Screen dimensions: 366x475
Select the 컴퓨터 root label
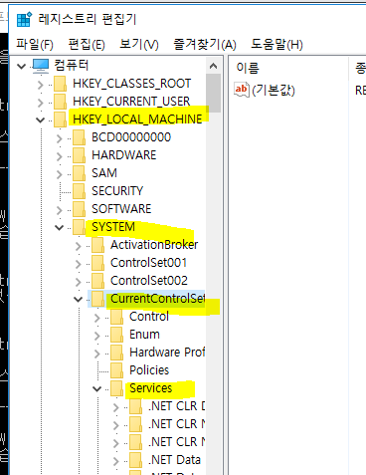click(72, 65)
